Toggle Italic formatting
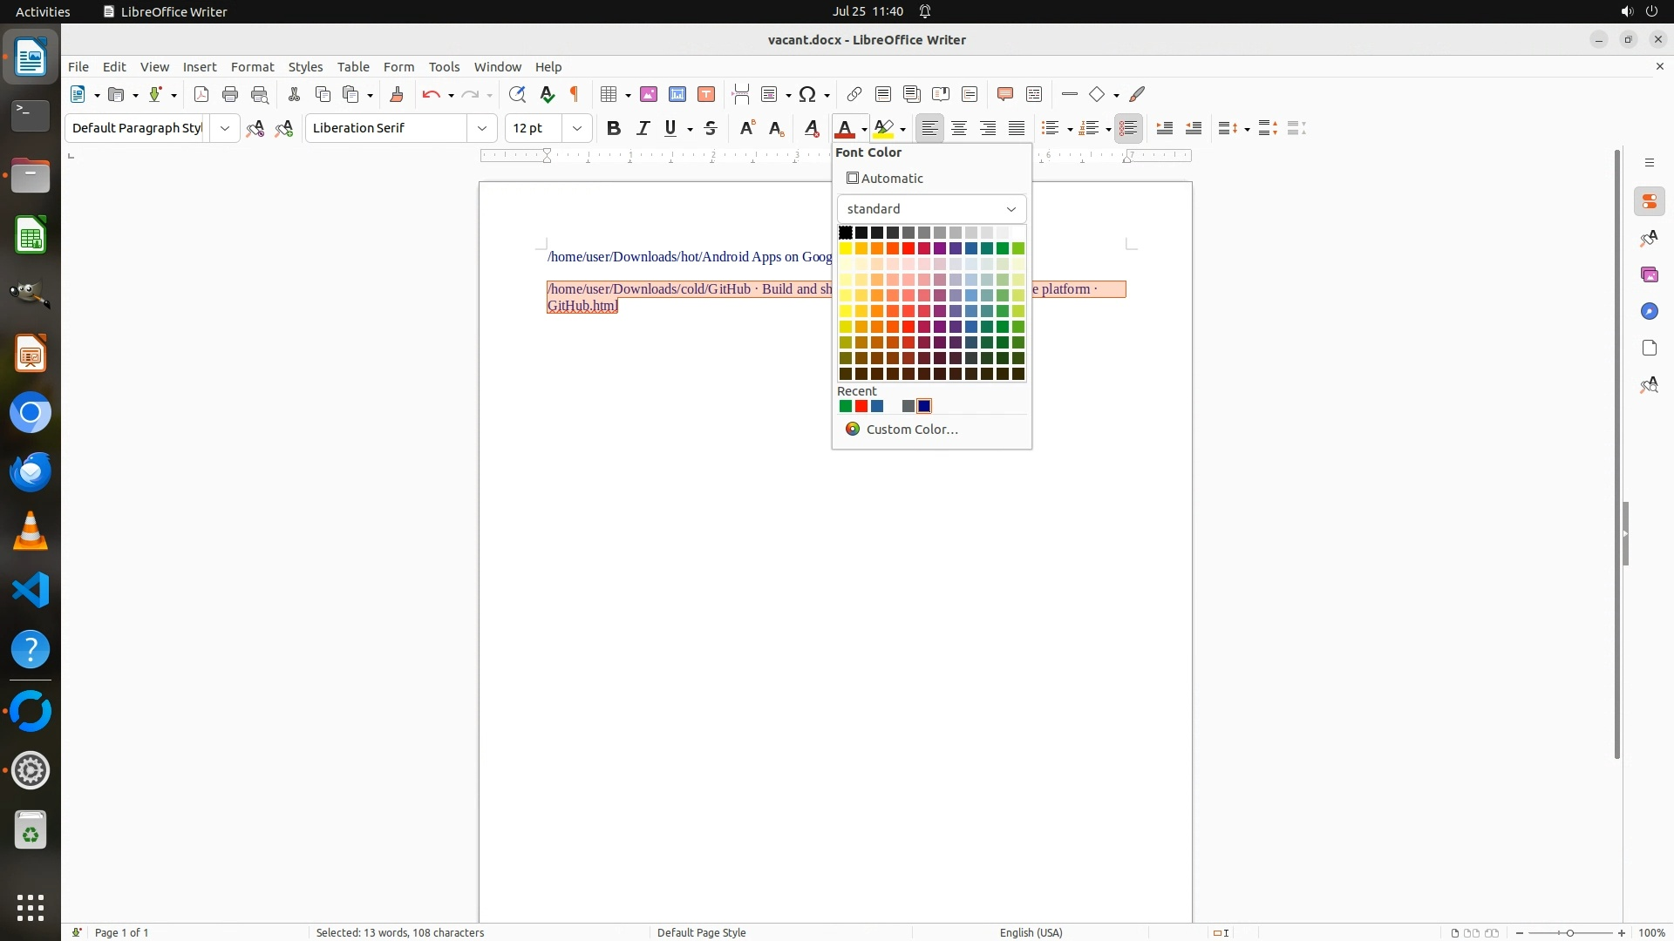This screenshot has height=941, width=1674. 643,128
